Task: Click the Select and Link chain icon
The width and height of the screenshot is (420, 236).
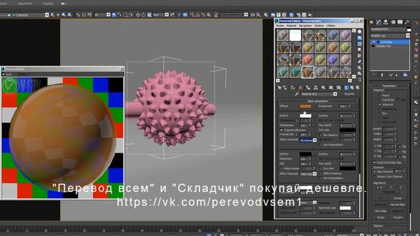Action: coord(78,14)
